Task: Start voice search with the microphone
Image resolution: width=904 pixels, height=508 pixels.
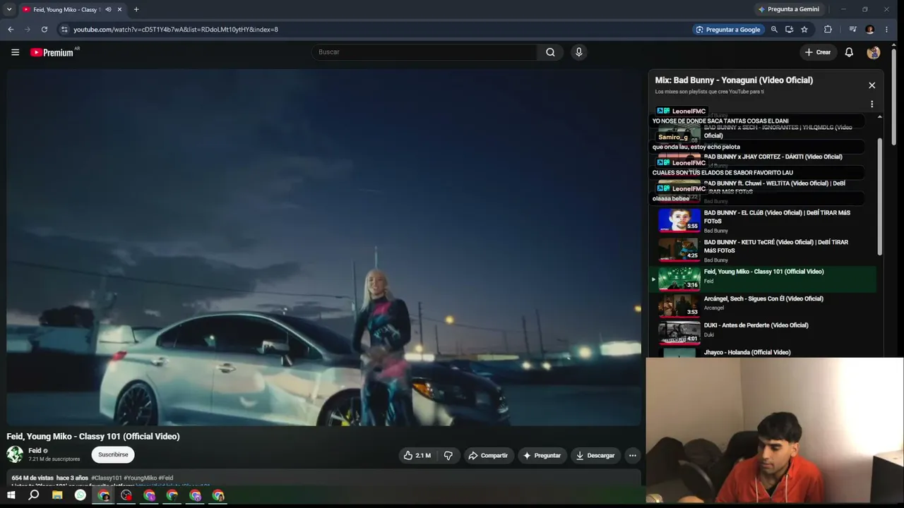Action: [578, 52]
